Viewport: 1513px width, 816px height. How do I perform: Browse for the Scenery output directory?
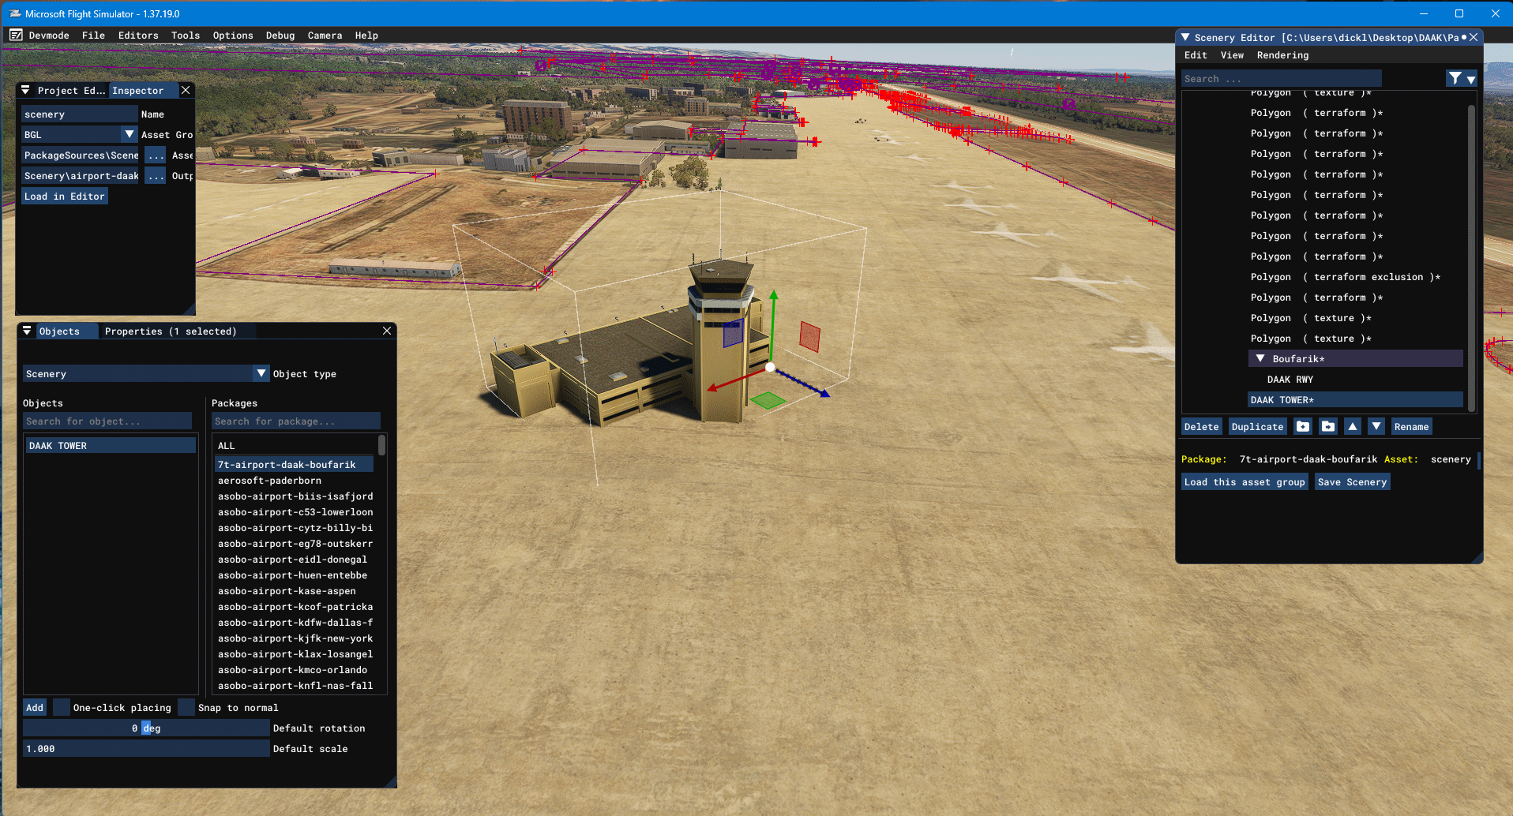click(x=156, y=176)
